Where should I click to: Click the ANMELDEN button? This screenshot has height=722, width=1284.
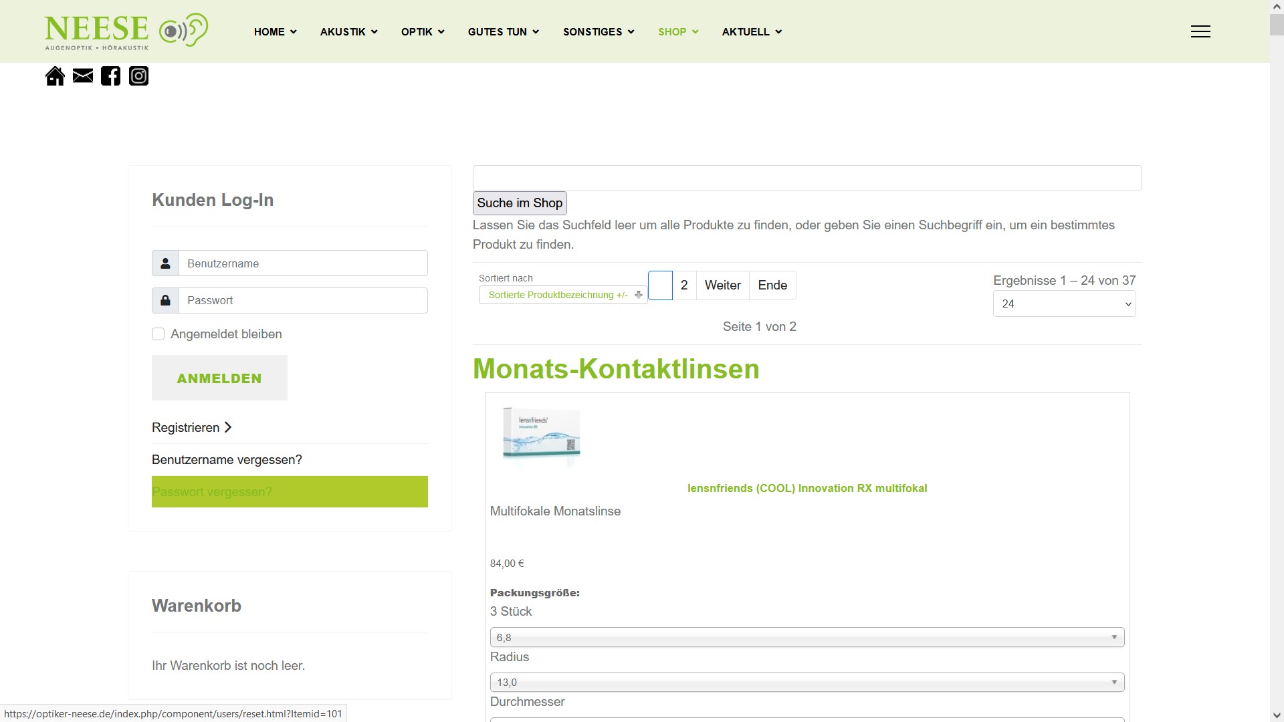tap(219, 378)
